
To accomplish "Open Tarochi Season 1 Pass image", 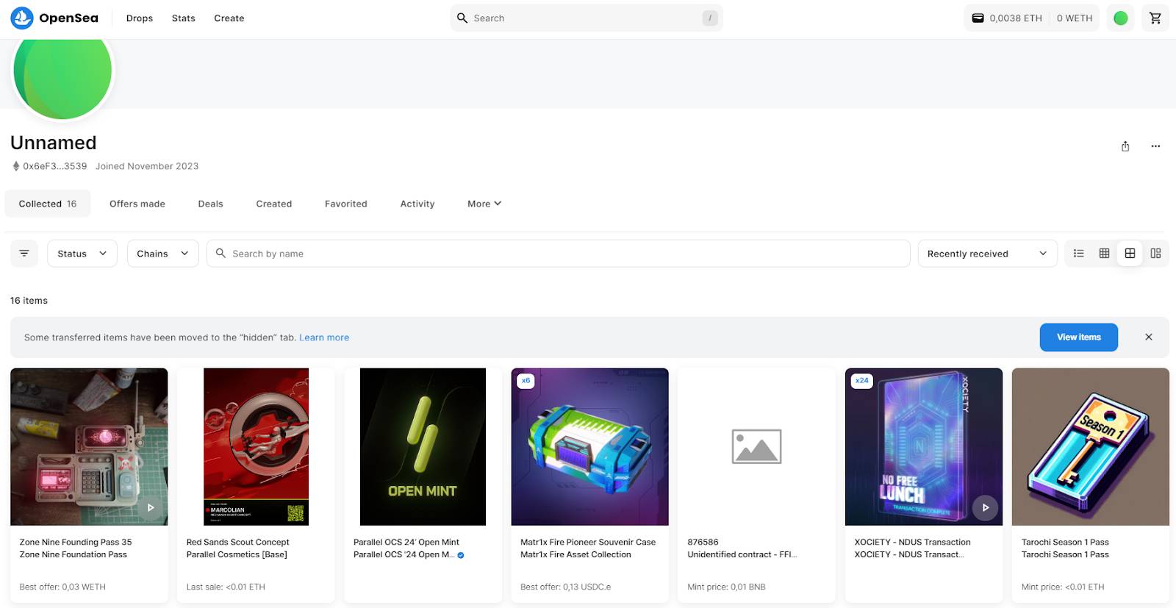I will (x=1091, y=446).
